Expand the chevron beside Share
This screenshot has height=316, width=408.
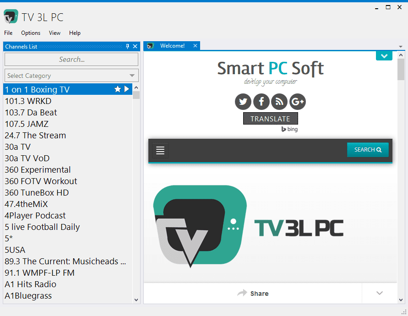(x=379, y=293)
